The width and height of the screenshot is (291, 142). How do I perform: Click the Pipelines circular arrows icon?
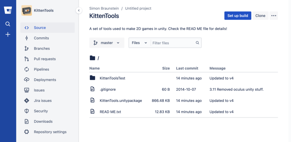26,69
